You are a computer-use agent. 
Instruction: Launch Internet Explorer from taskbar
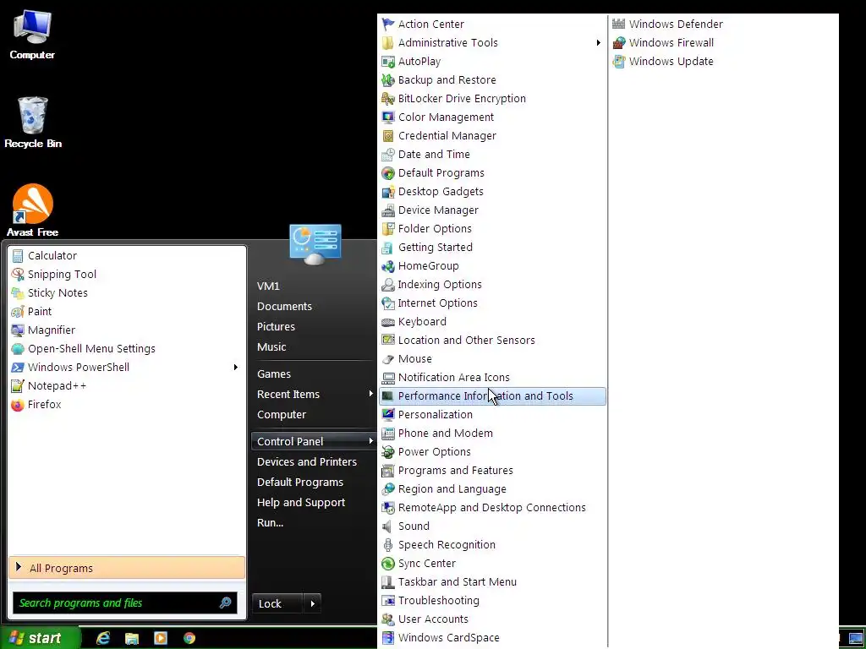(103, 638)
